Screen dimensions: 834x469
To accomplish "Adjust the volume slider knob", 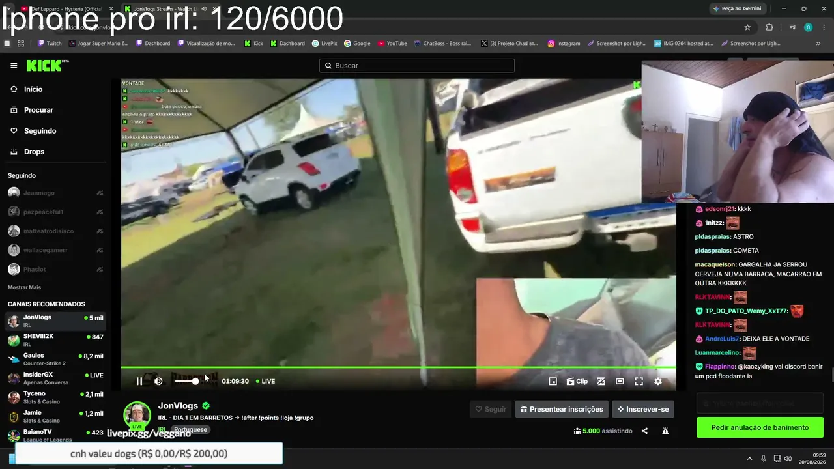I will [x=195, y=381].
